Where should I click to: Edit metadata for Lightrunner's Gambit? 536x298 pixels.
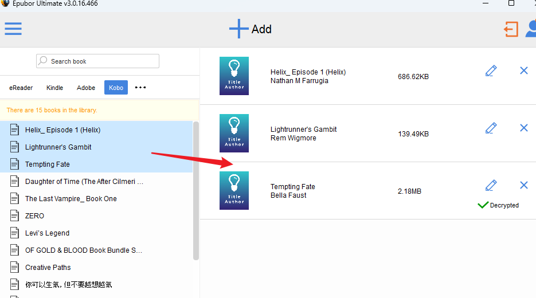(x=491, y=128)
